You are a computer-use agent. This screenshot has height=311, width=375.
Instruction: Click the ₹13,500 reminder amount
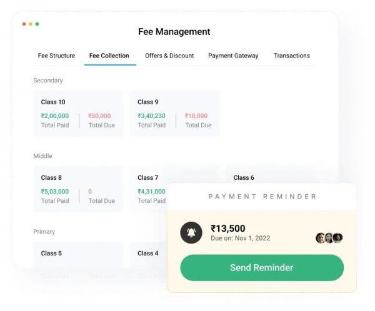click(228, 229)
